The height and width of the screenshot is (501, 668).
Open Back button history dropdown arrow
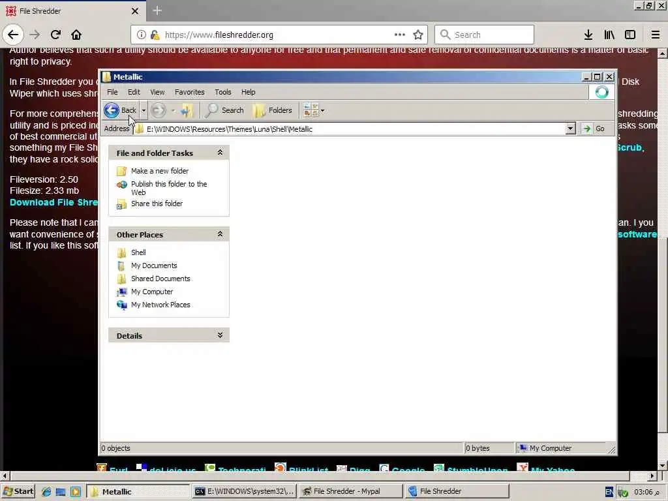coord(144,110)
